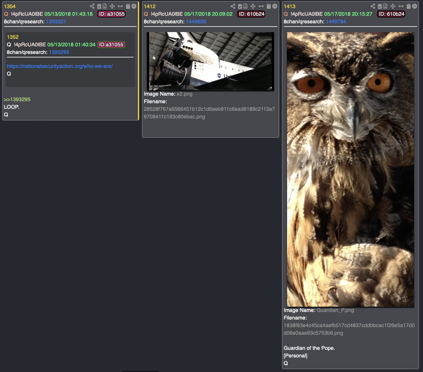The width and height of the screenshot is (423, 372).
Task: Open quoted post number 1352
Action: point(13,37)
